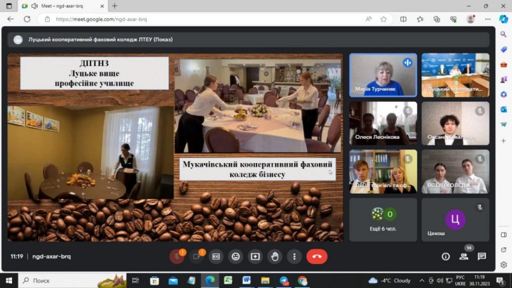Viewport: 512px width, 288px height.
Task: Turn on the camera
Action: (196, 257)
